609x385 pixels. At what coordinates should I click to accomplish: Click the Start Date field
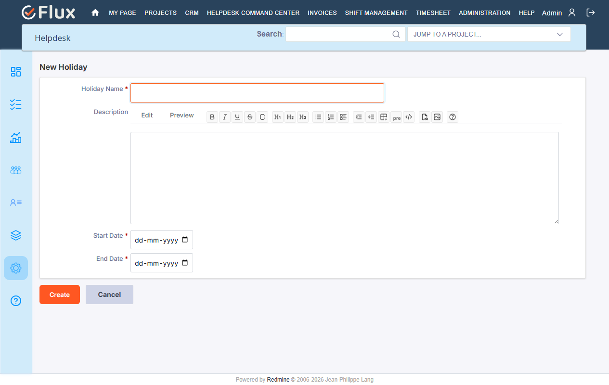point(162,240)
